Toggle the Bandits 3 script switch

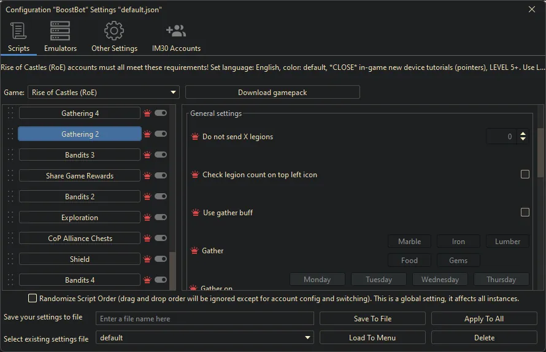click(x=161, y=155)
